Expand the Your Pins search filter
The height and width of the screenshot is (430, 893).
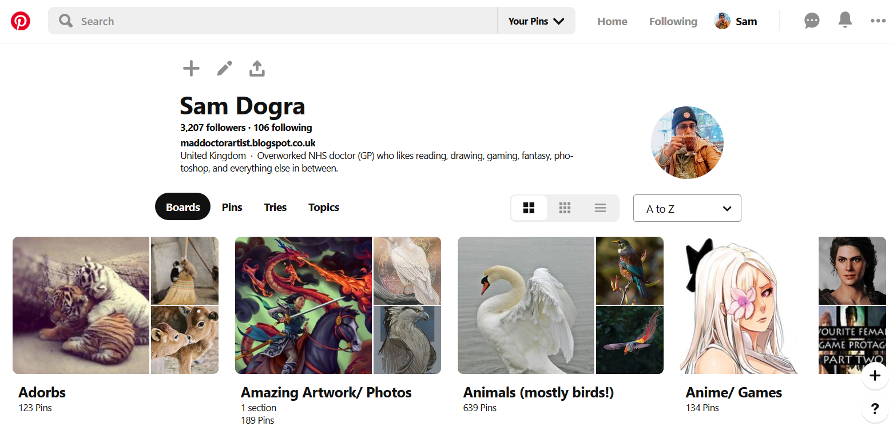click(x=536, y=21)
